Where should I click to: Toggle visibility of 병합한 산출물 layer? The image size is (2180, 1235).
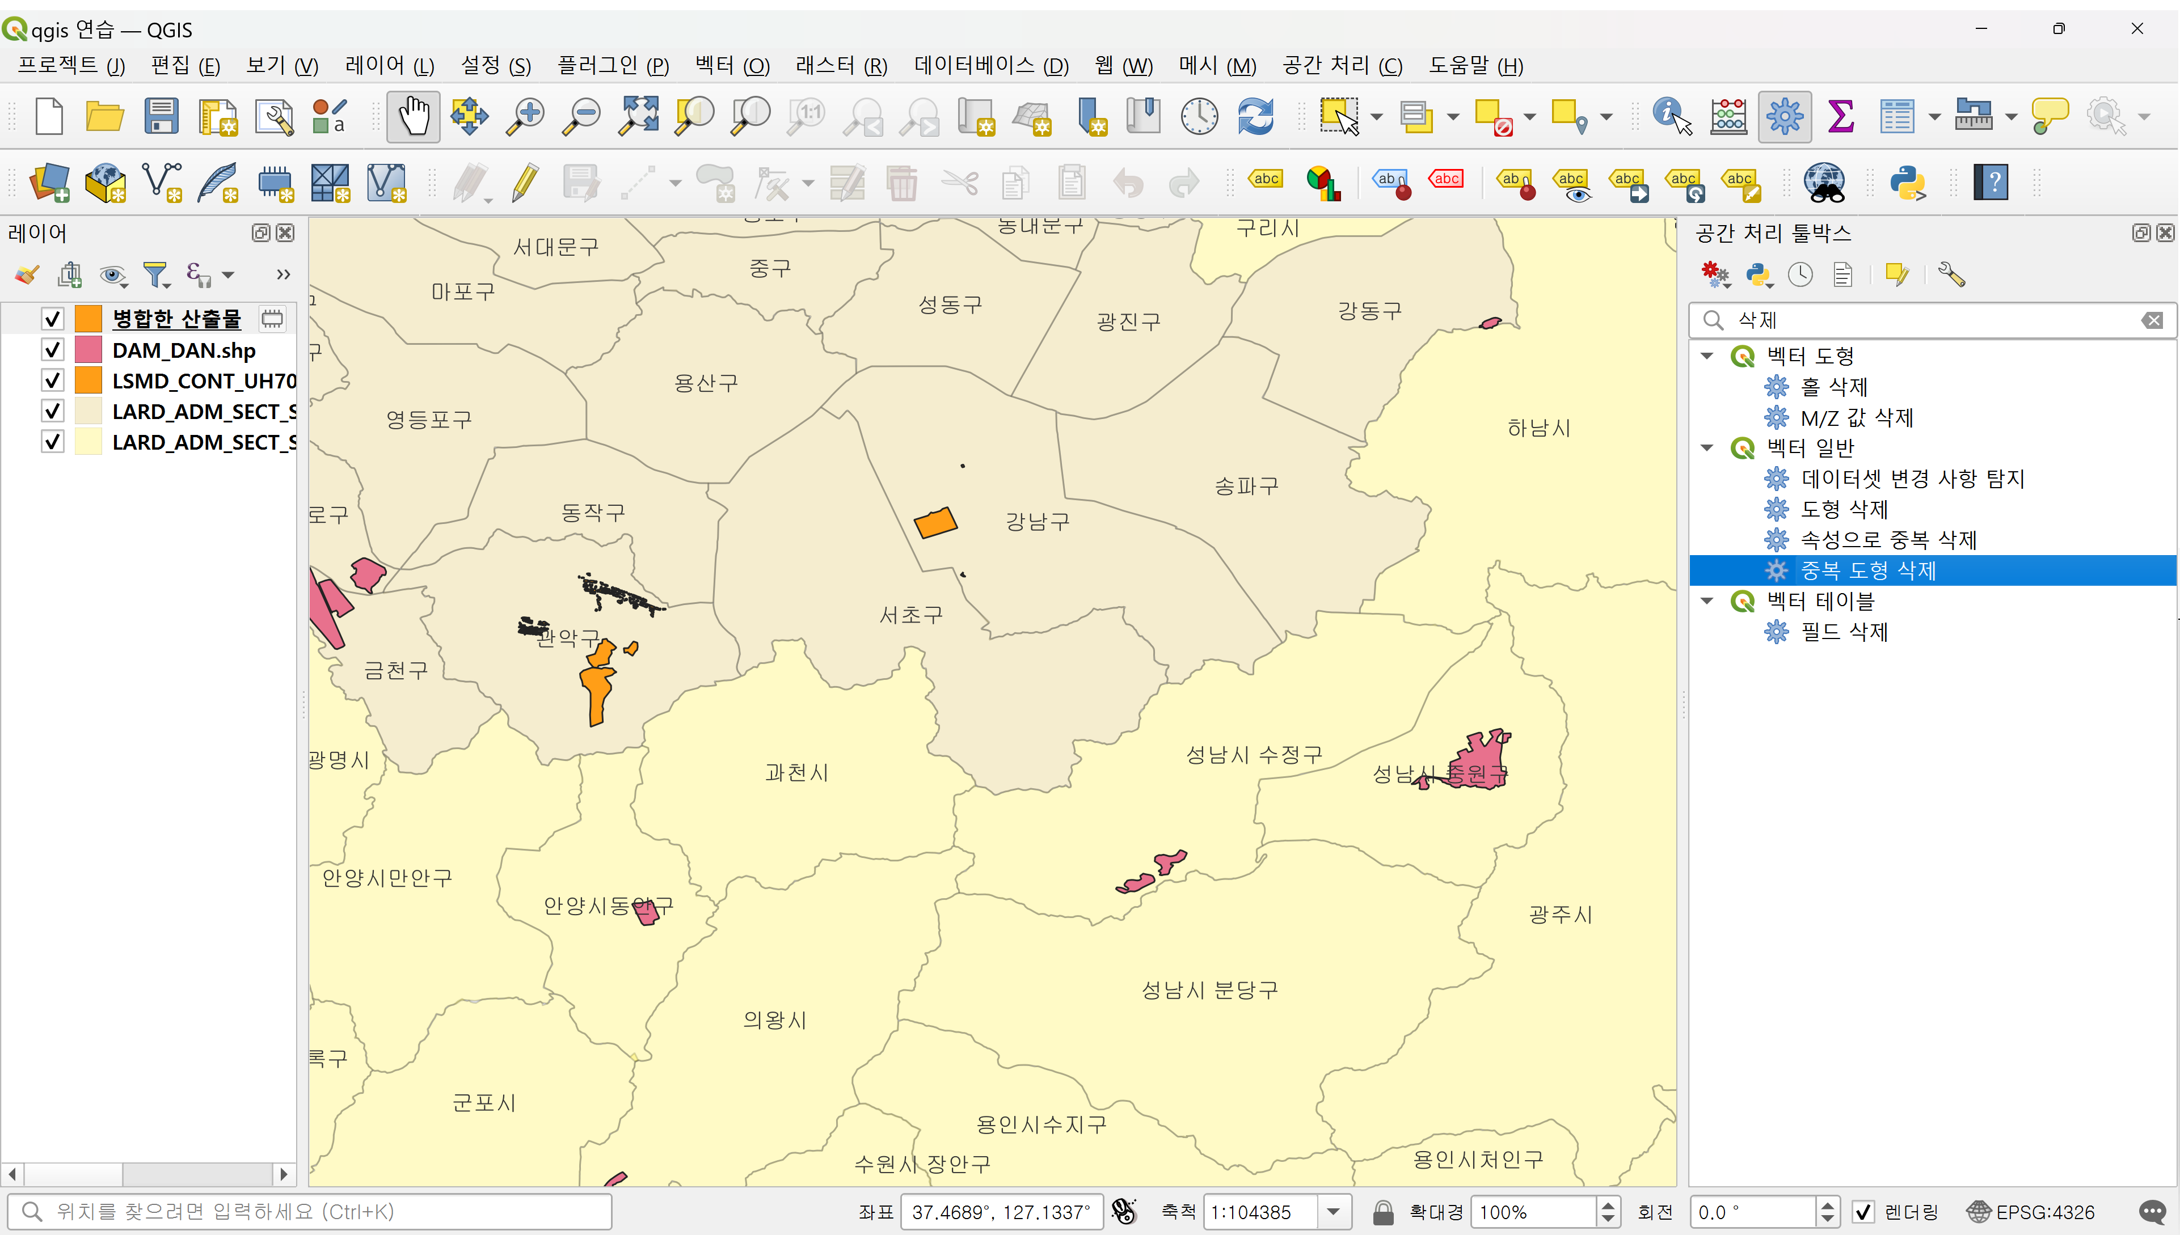[53, 319]
